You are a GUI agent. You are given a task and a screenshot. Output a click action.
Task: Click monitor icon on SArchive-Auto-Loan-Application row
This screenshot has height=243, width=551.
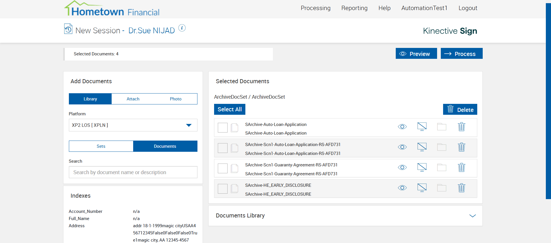(x=422, y=127)
